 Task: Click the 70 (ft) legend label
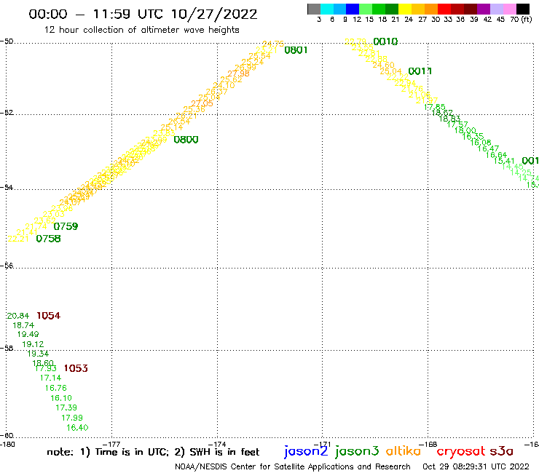tap(521, 20)
